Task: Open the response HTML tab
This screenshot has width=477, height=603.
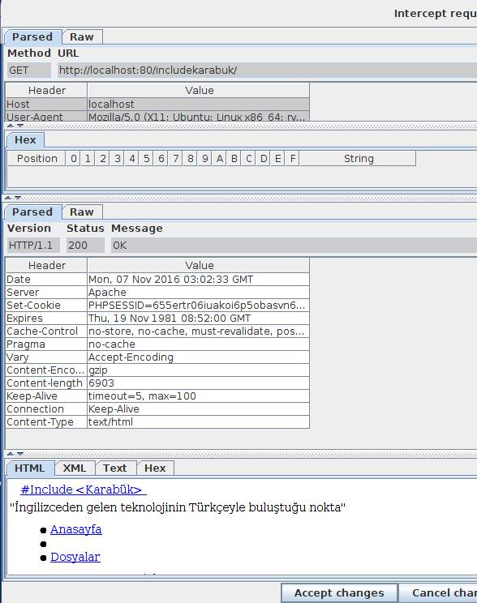Action: [x=30, y=468]
